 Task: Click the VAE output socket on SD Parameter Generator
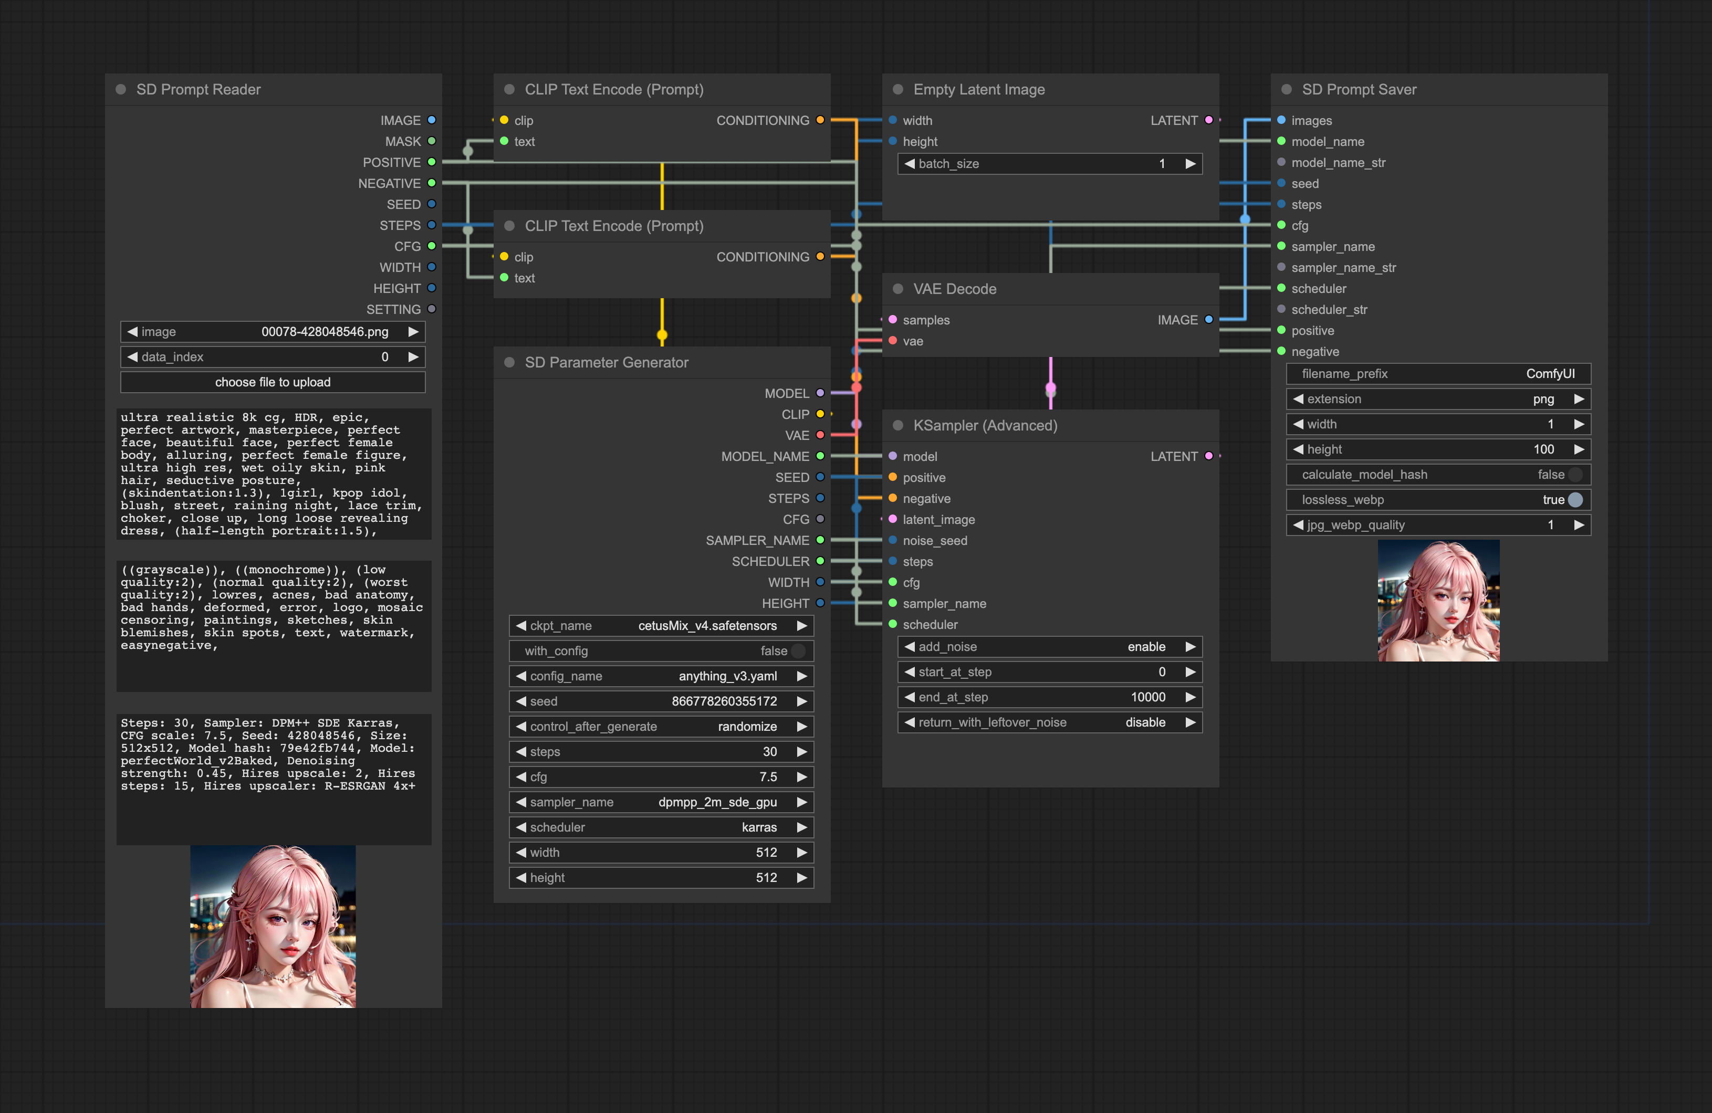820,435
